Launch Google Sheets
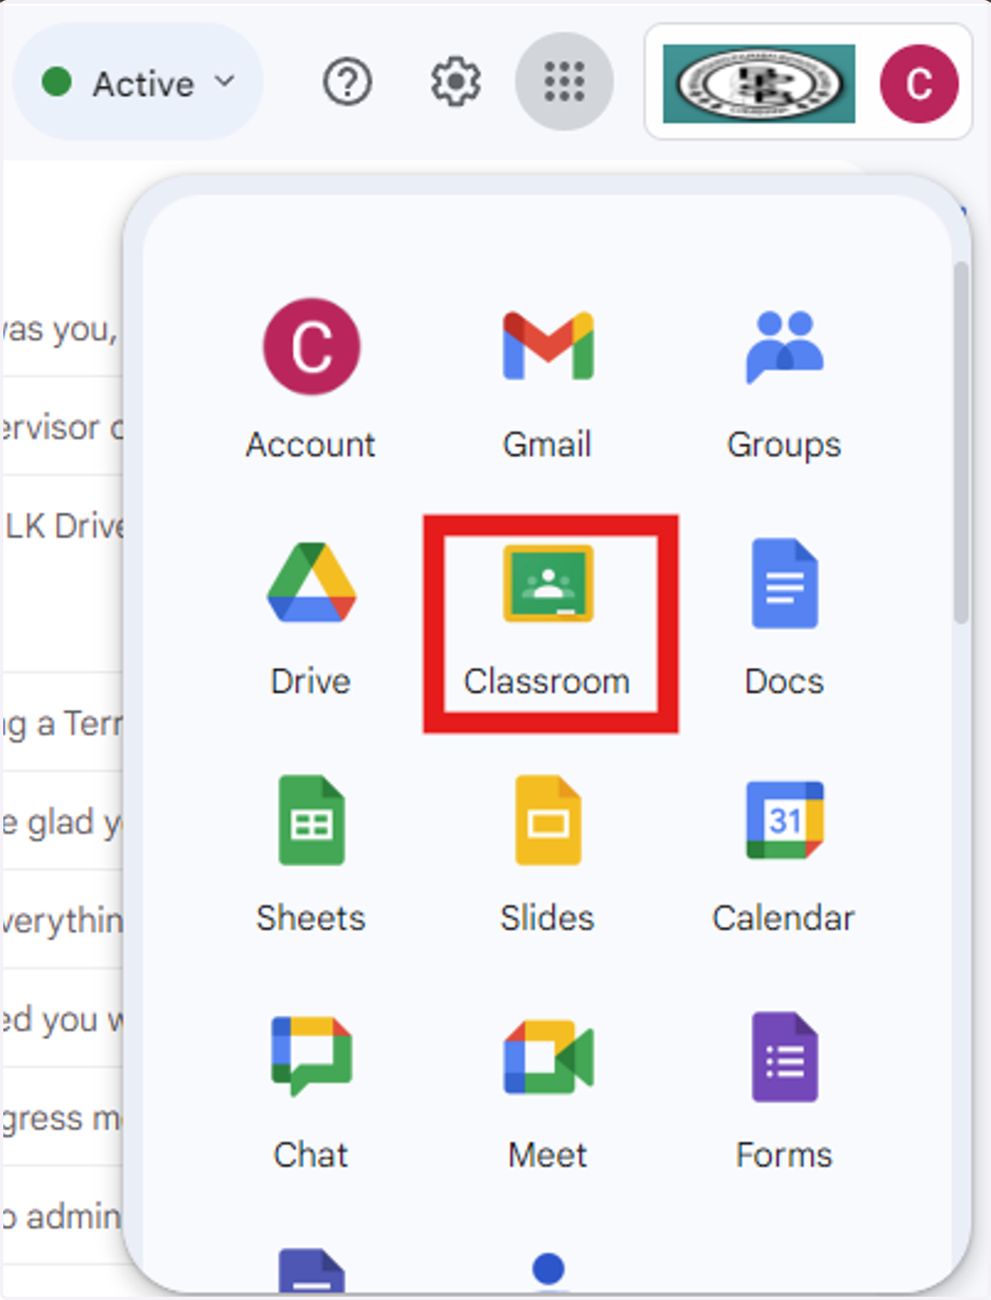This screenshot has width=991, height=1300. point(311,853)
